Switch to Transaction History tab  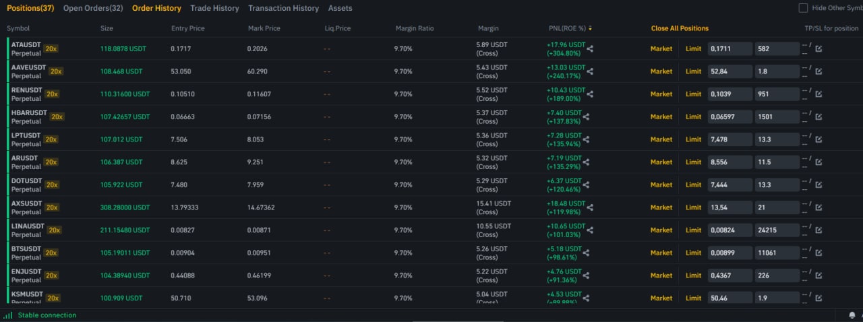(x=283, y=8)
